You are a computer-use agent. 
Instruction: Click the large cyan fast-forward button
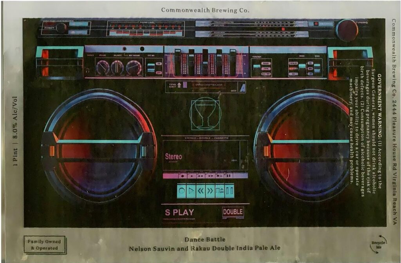pyautogui.click(x=210, y=191)
